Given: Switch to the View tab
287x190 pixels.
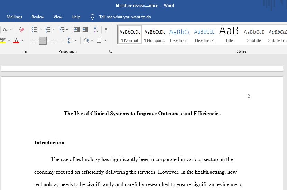Looking at the screenshot, I should (58, 17).
